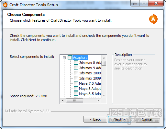Collapse the Adaptors tree node

tap(64, 58)
